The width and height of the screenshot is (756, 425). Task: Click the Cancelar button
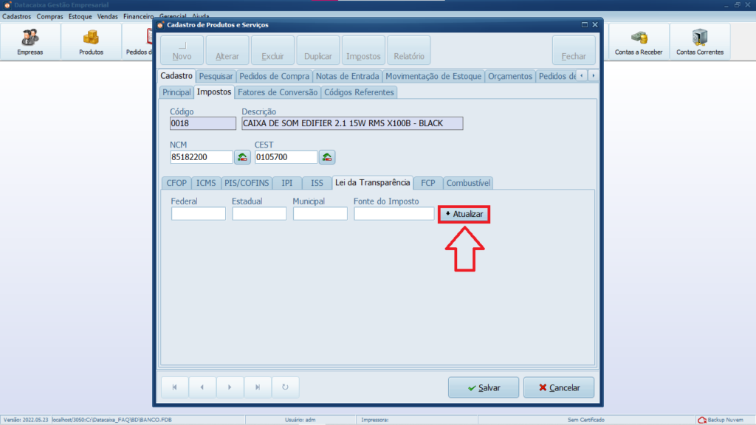tap(558, 387)
